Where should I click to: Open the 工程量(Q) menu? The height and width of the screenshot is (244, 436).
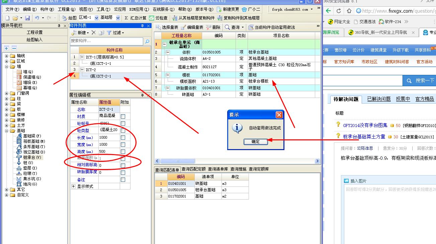coord(67,9)
